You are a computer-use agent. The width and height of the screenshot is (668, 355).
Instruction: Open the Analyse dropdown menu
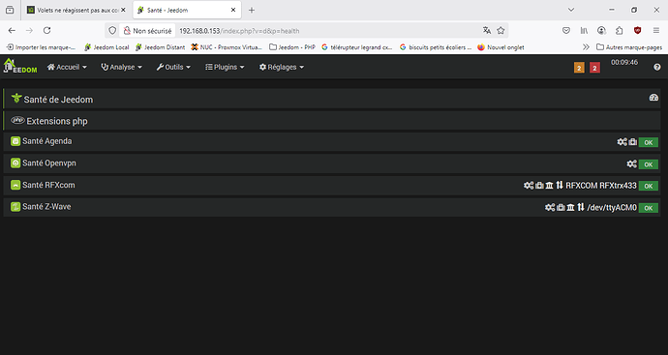[121, 67]
